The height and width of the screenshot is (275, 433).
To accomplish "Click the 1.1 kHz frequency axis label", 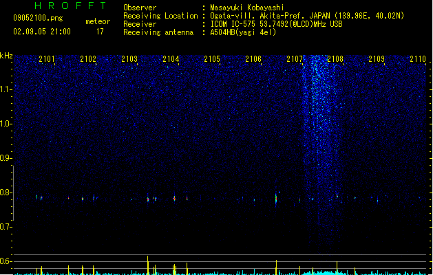I will [x=6, y=89].
